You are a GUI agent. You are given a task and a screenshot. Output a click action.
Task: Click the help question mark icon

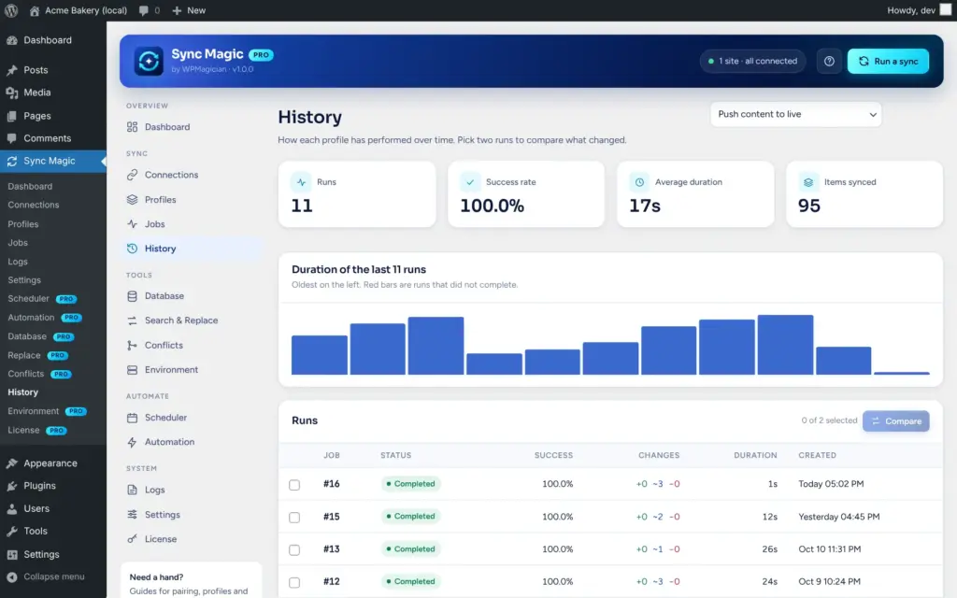click(x=829, y=61)
